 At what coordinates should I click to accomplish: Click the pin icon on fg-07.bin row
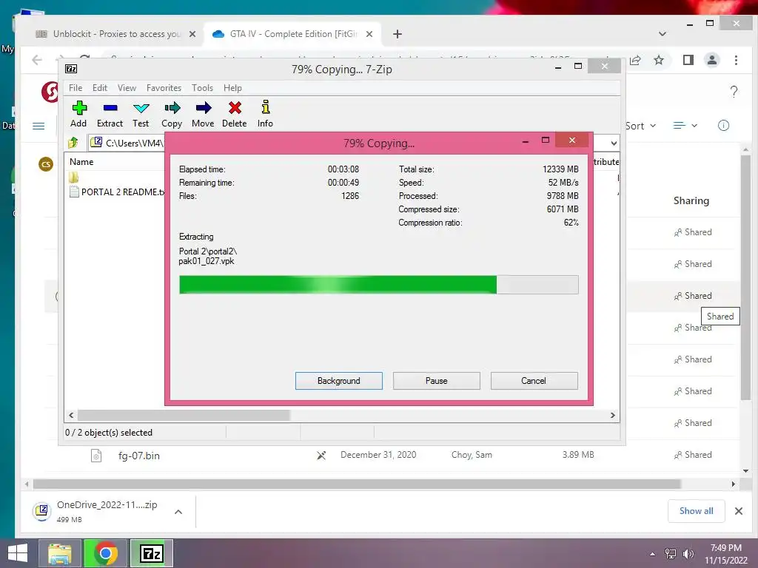321,455
